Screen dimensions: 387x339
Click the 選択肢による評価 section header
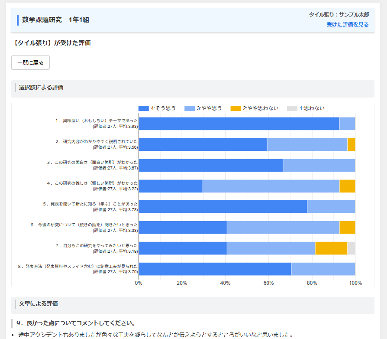coord(193,88)
